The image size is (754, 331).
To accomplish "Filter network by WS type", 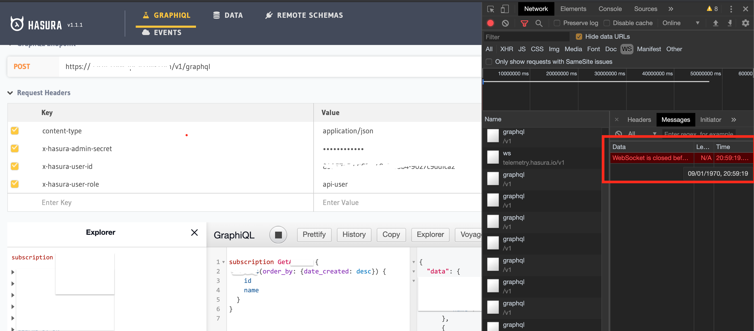I will tap(626, 49).
